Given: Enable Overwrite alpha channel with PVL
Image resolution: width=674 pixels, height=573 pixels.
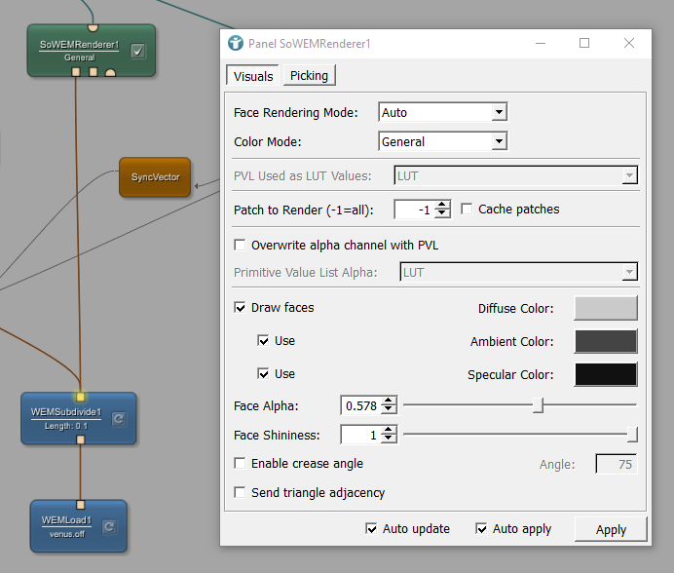Looking at the screenshot, I should click(241, 245).
